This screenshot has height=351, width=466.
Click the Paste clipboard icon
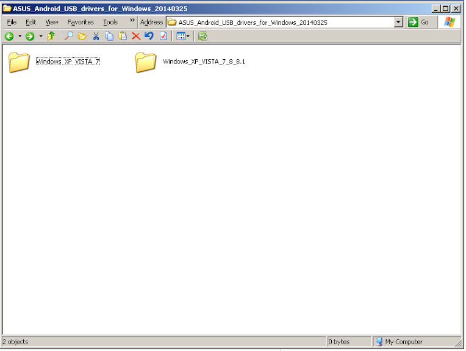click(123, 36)
